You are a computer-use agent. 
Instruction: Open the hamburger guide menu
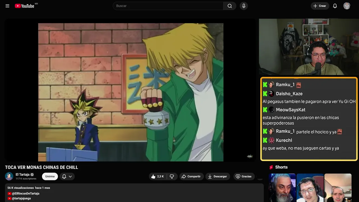pyautogui.click(x=7, y=6)
